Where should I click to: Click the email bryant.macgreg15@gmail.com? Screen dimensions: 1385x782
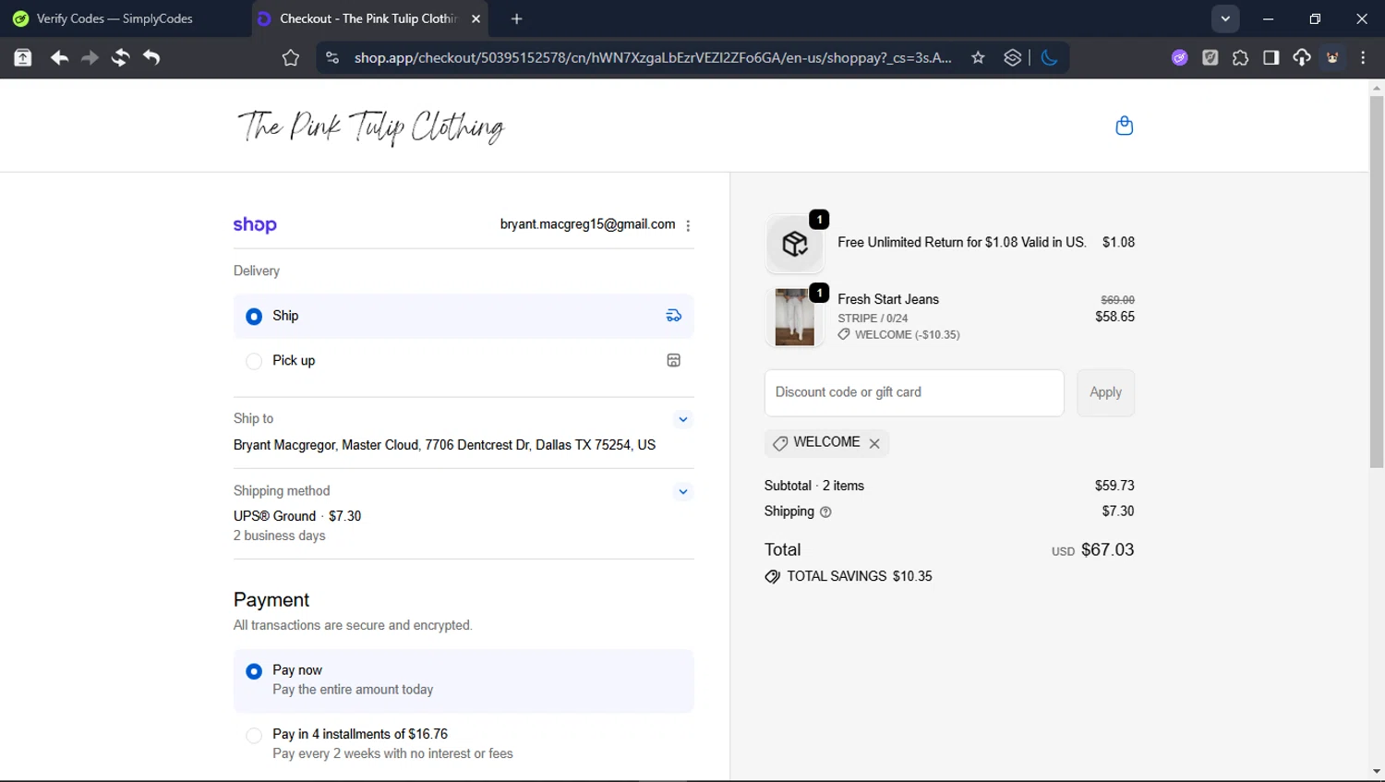(587, 224)
